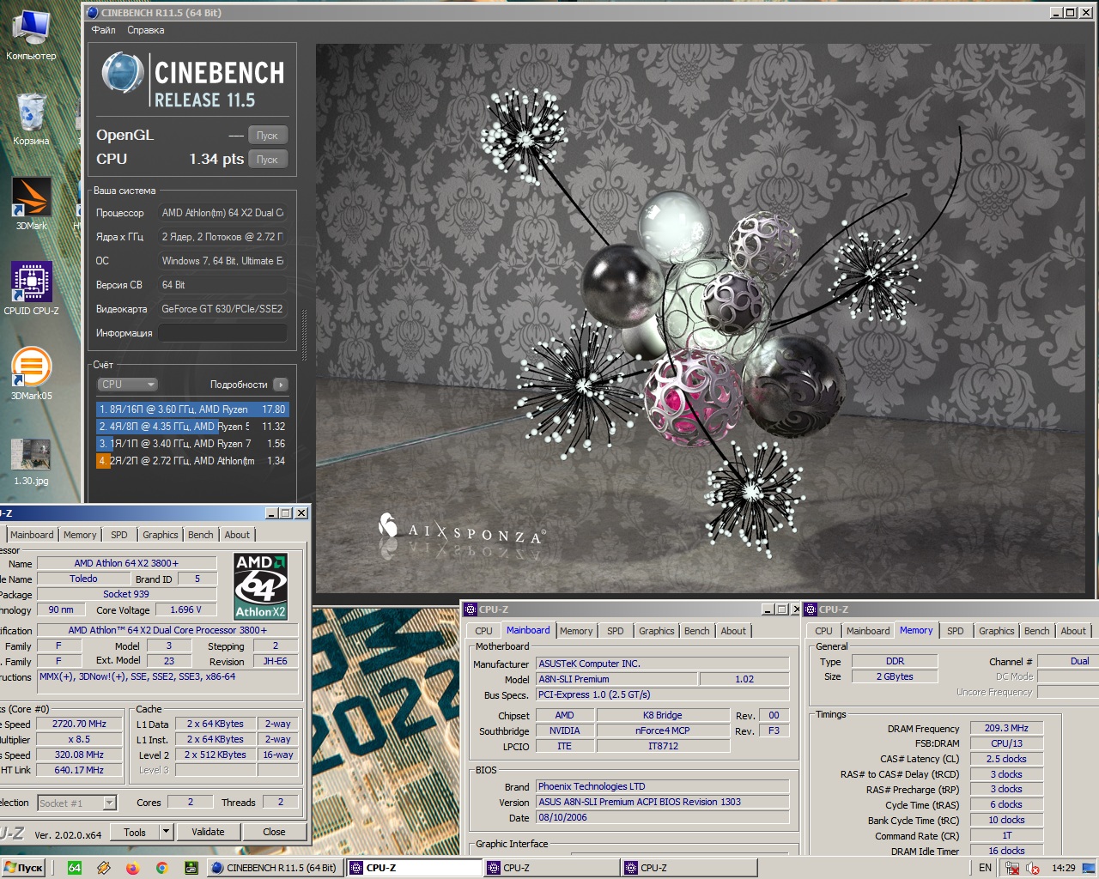Open the Windows Пуск start button
This screenshot has height=879, width=1099.
click(24, 868)
